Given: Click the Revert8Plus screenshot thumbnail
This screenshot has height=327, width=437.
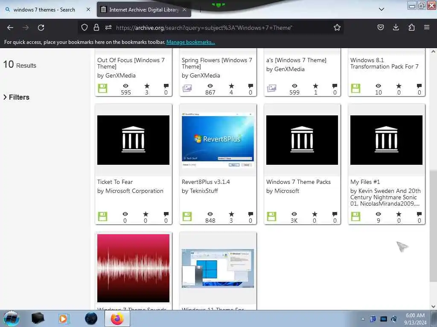Looking at the screenshot, I should (218, 140).
